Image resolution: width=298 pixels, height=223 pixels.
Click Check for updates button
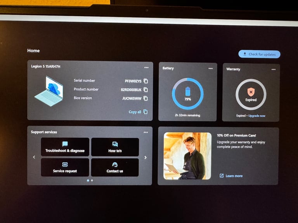259,54
